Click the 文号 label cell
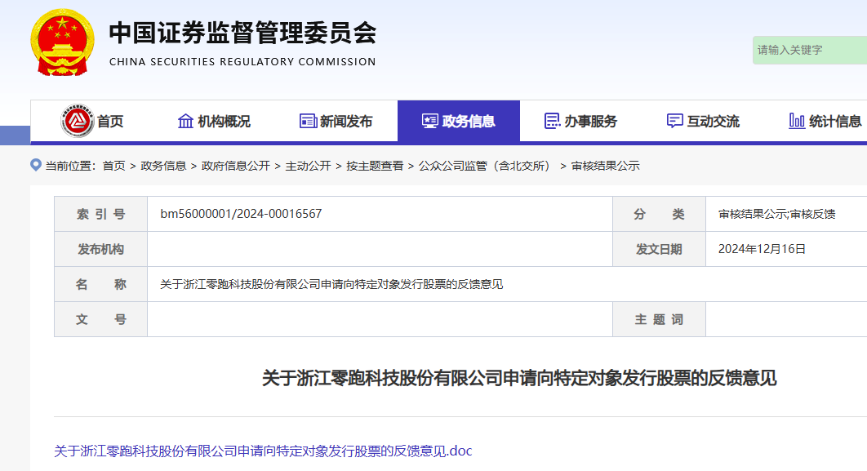Image resolution: width=867 pixels, height=471 pixels. coord(100,319)
